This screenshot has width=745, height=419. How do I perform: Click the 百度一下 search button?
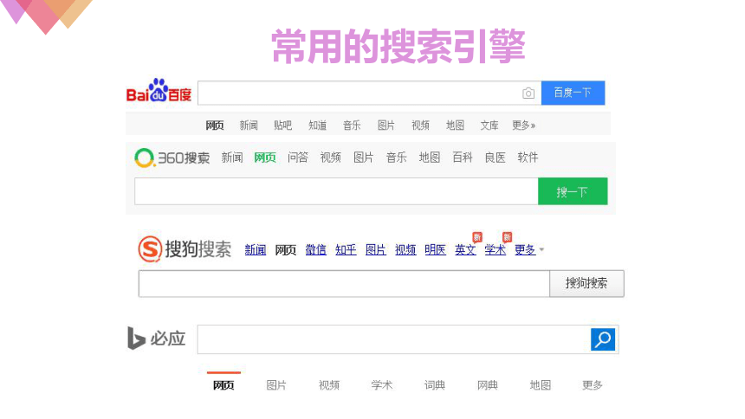(573, 93)
